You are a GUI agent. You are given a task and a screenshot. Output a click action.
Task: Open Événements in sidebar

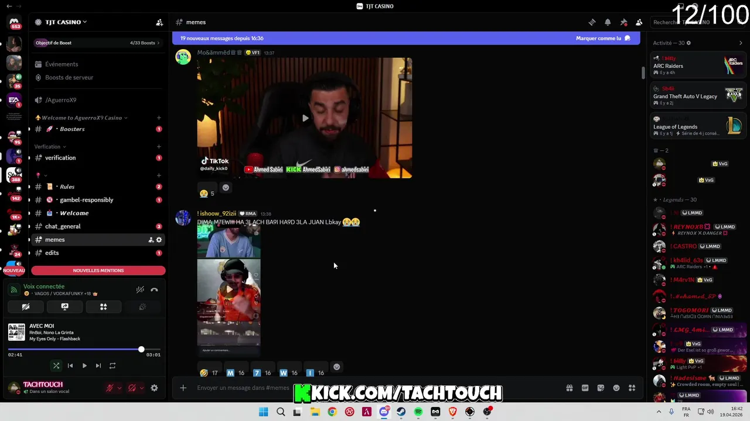pyautogui.click(x=98, y=64)
